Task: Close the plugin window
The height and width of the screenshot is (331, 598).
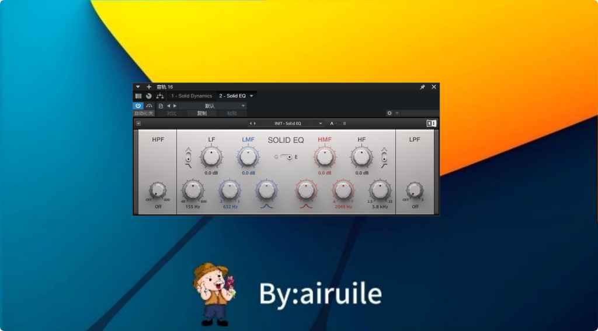Action: (x=434, y=87)
